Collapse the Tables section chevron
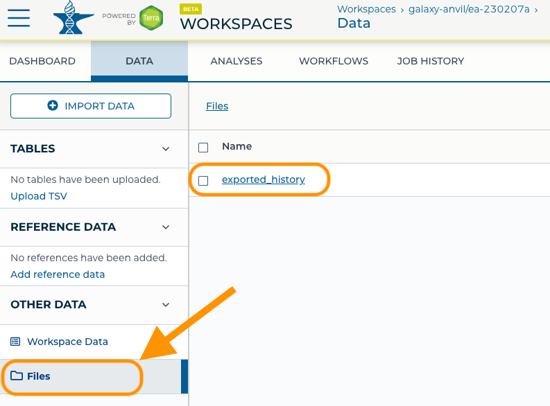 [166, 149]
